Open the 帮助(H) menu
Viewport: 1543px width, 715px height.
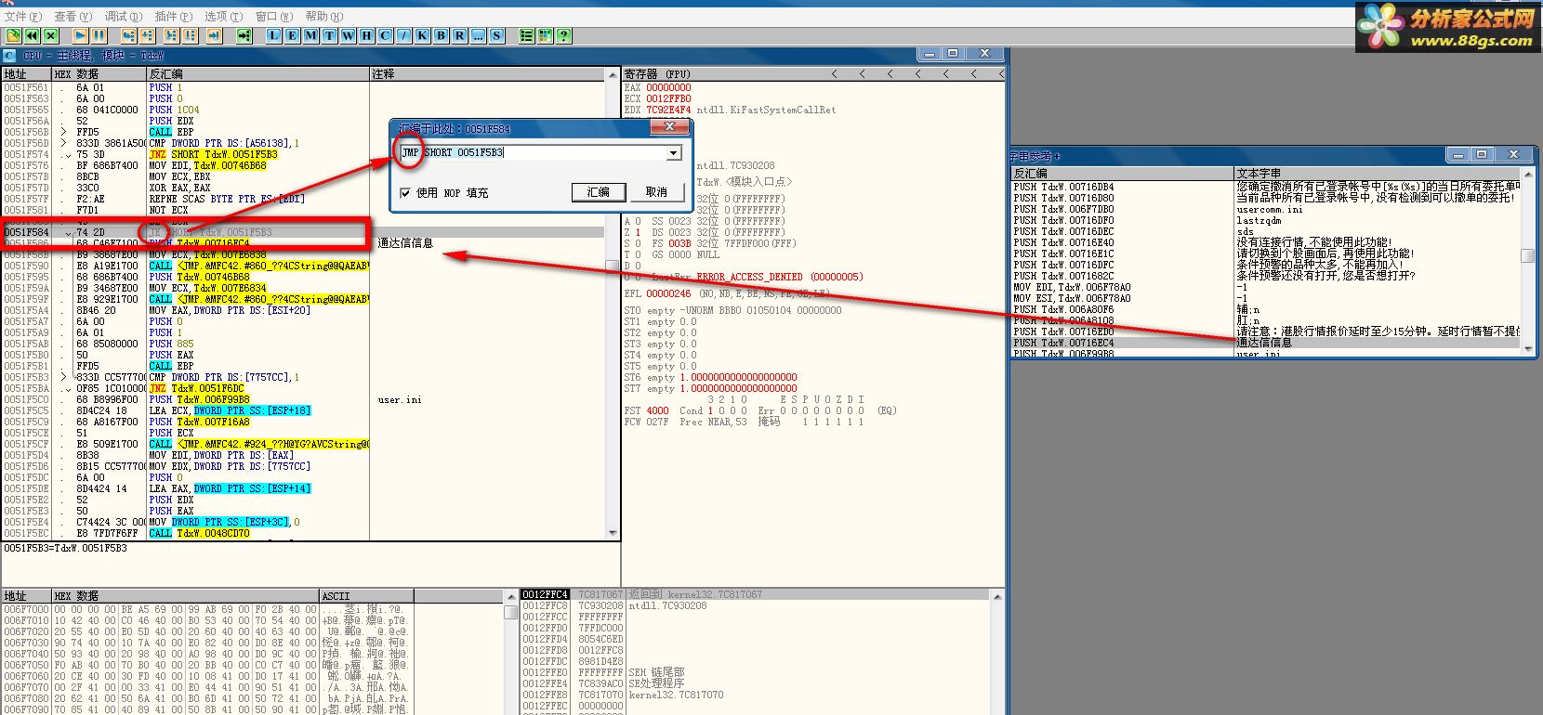(x=323, y=16)
